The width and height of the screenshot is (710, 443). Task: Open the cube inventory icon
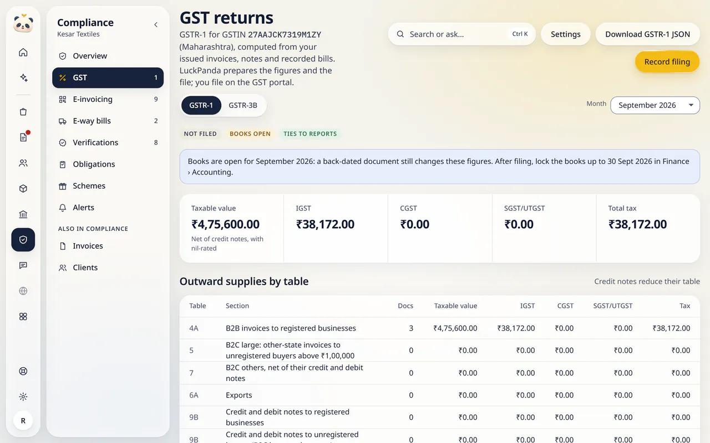[23, 189]
